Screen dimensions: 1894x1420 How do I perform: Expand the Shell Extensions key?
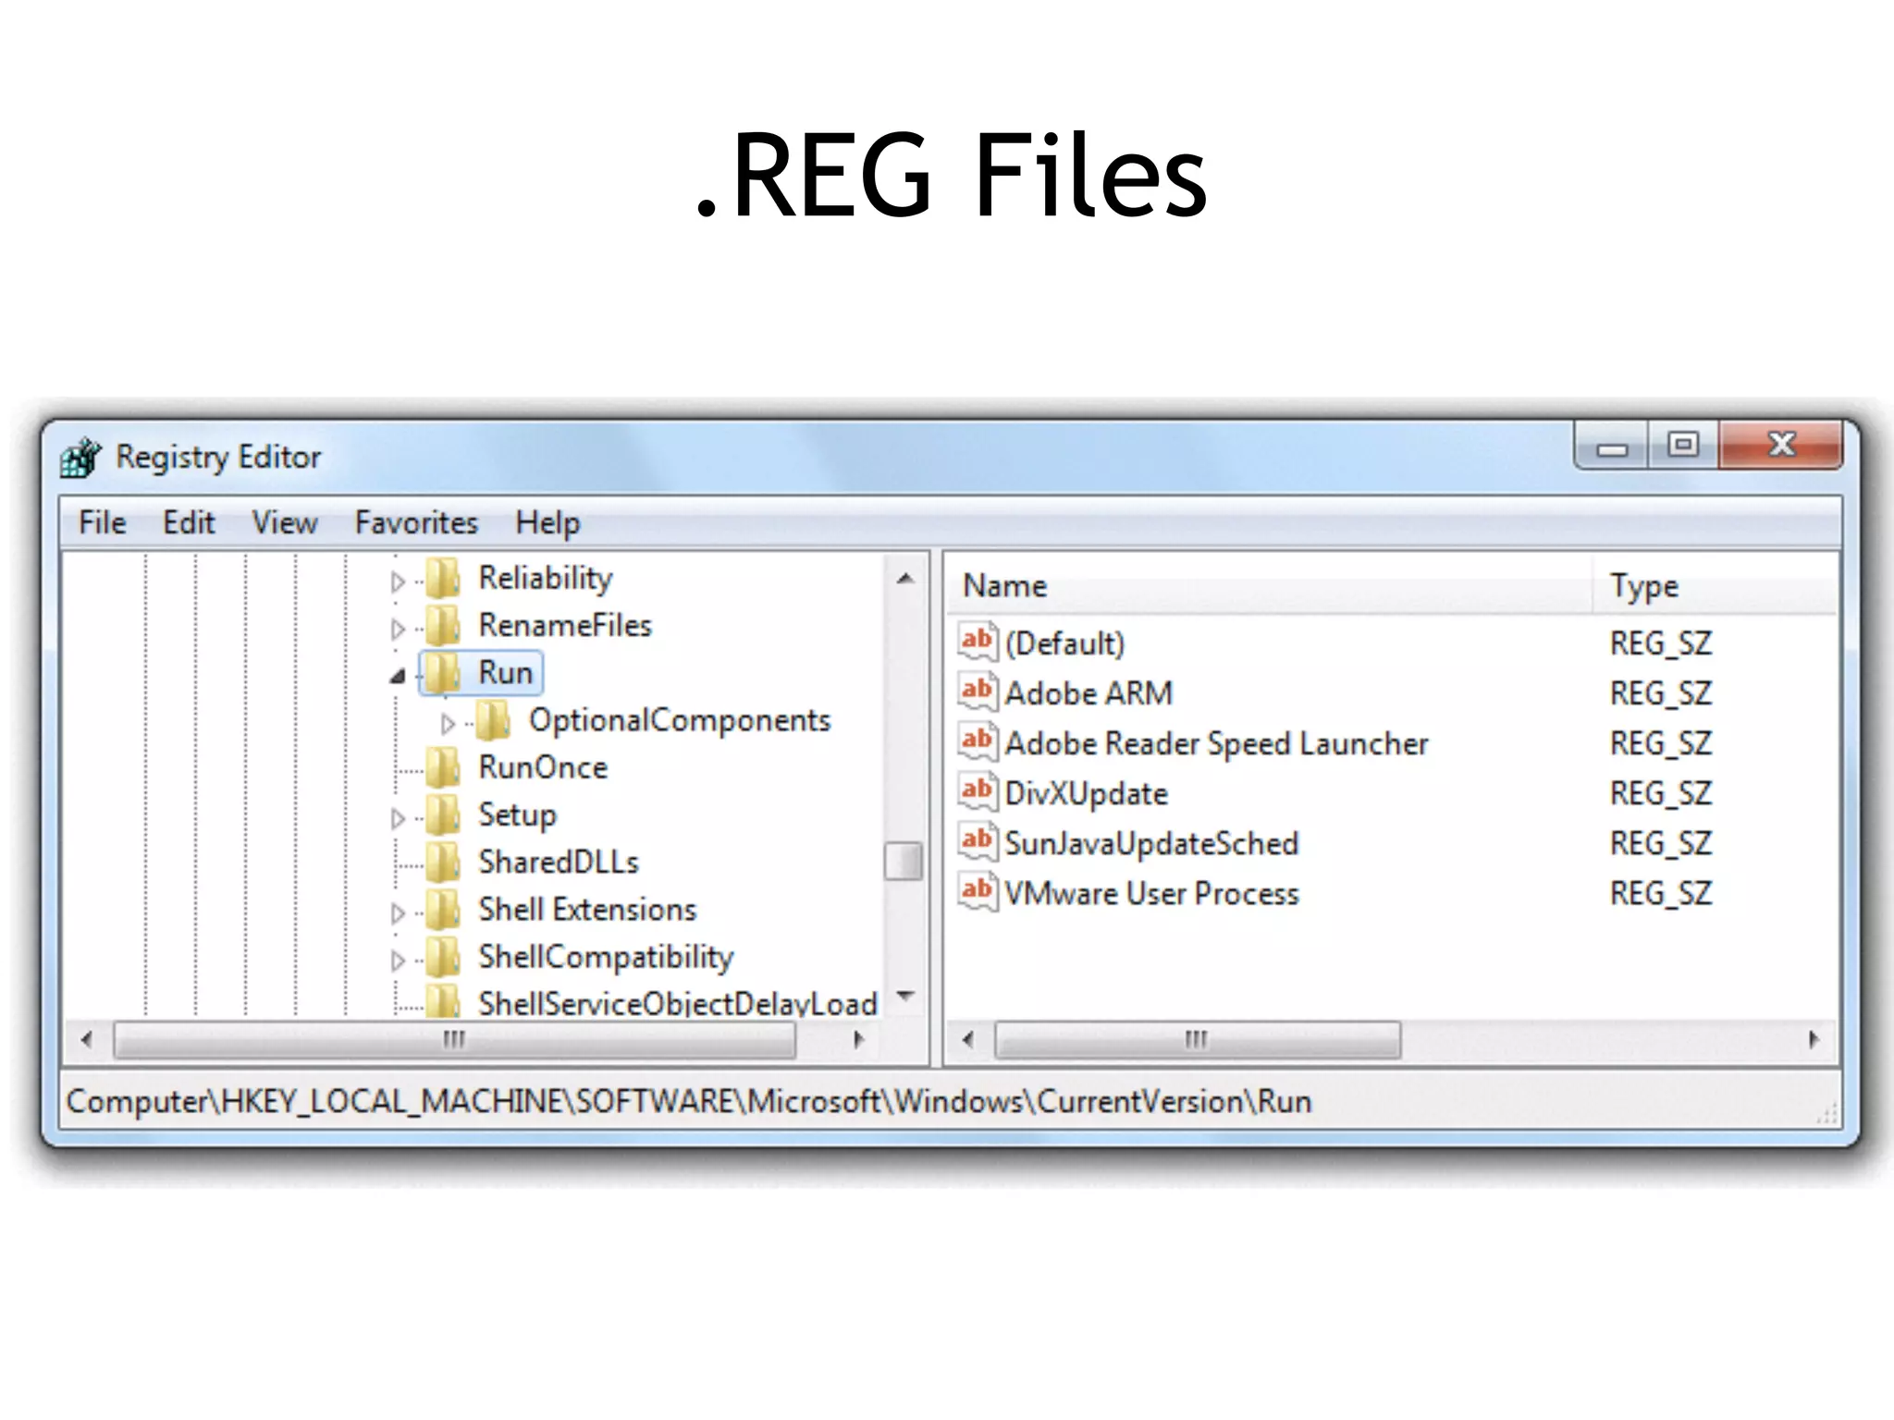point(398,912)
